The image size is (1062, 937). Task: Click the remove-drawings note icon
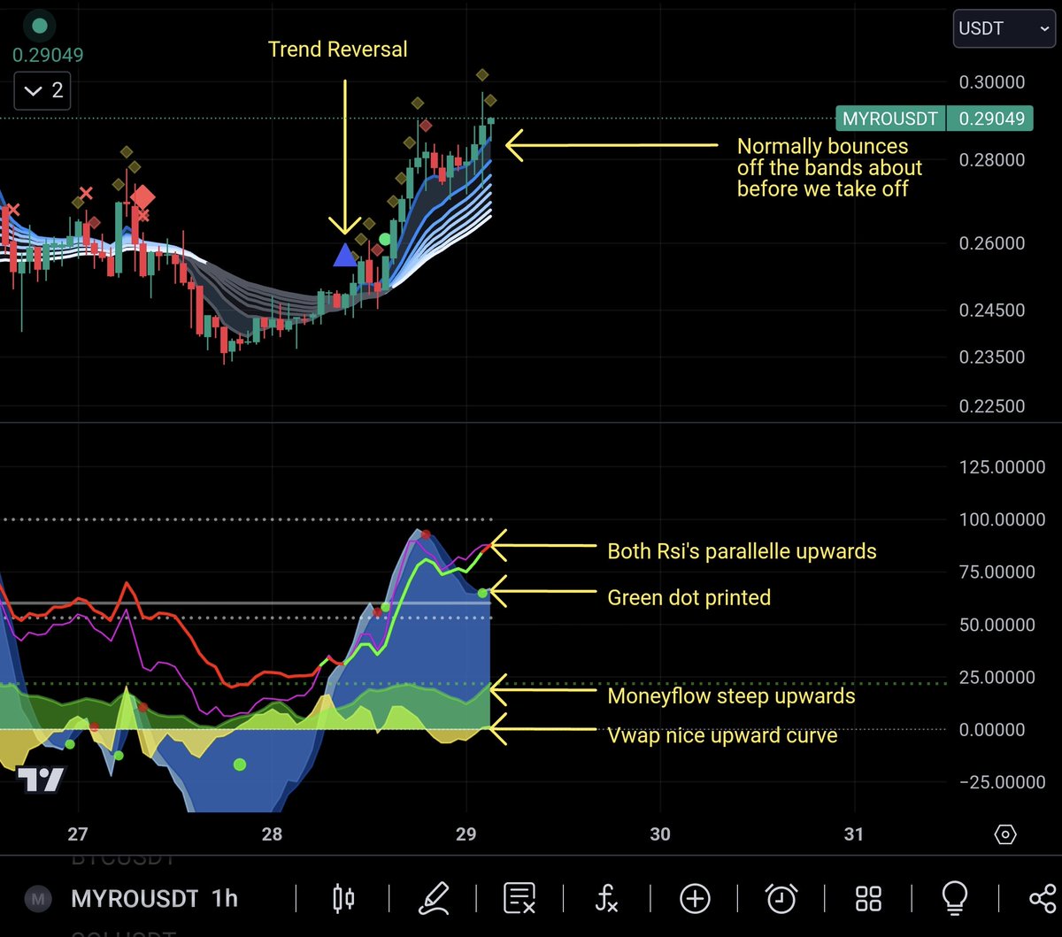(x=519, y=898)
